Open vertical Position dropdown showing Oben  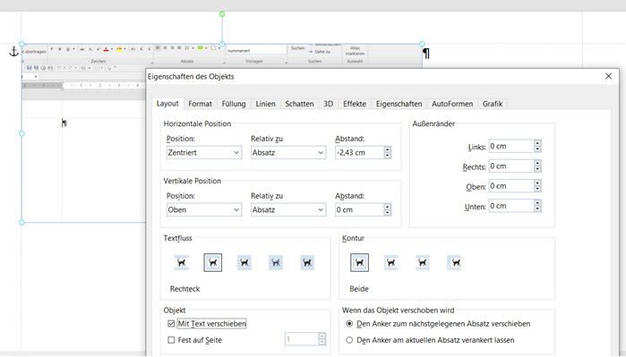click(x=204, y=209)
